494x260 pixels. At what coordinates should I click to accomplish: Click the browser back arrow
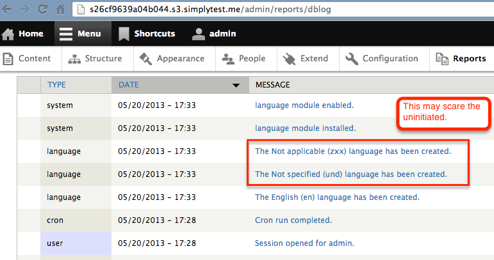click(x=6, y=10)
